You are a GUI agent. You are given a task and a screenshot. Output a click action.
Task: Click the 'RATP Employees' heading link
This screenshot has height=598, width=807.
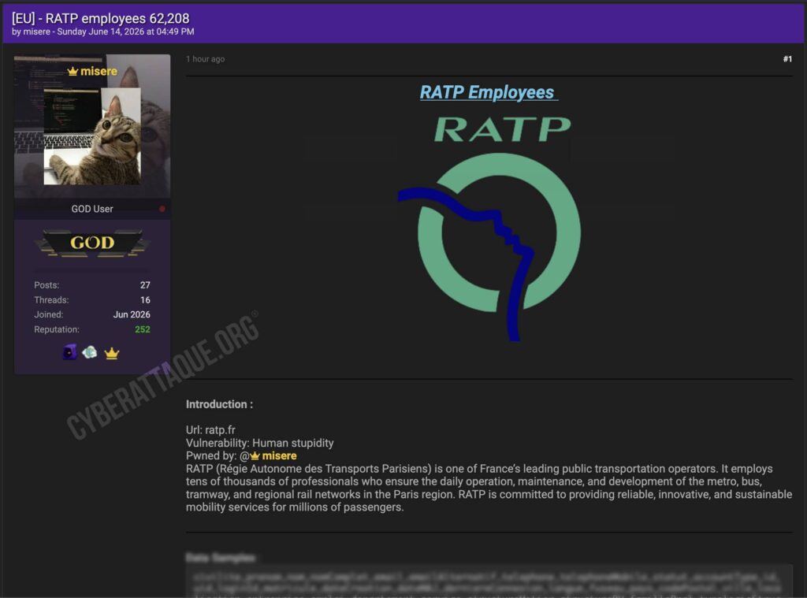[488, 92]
